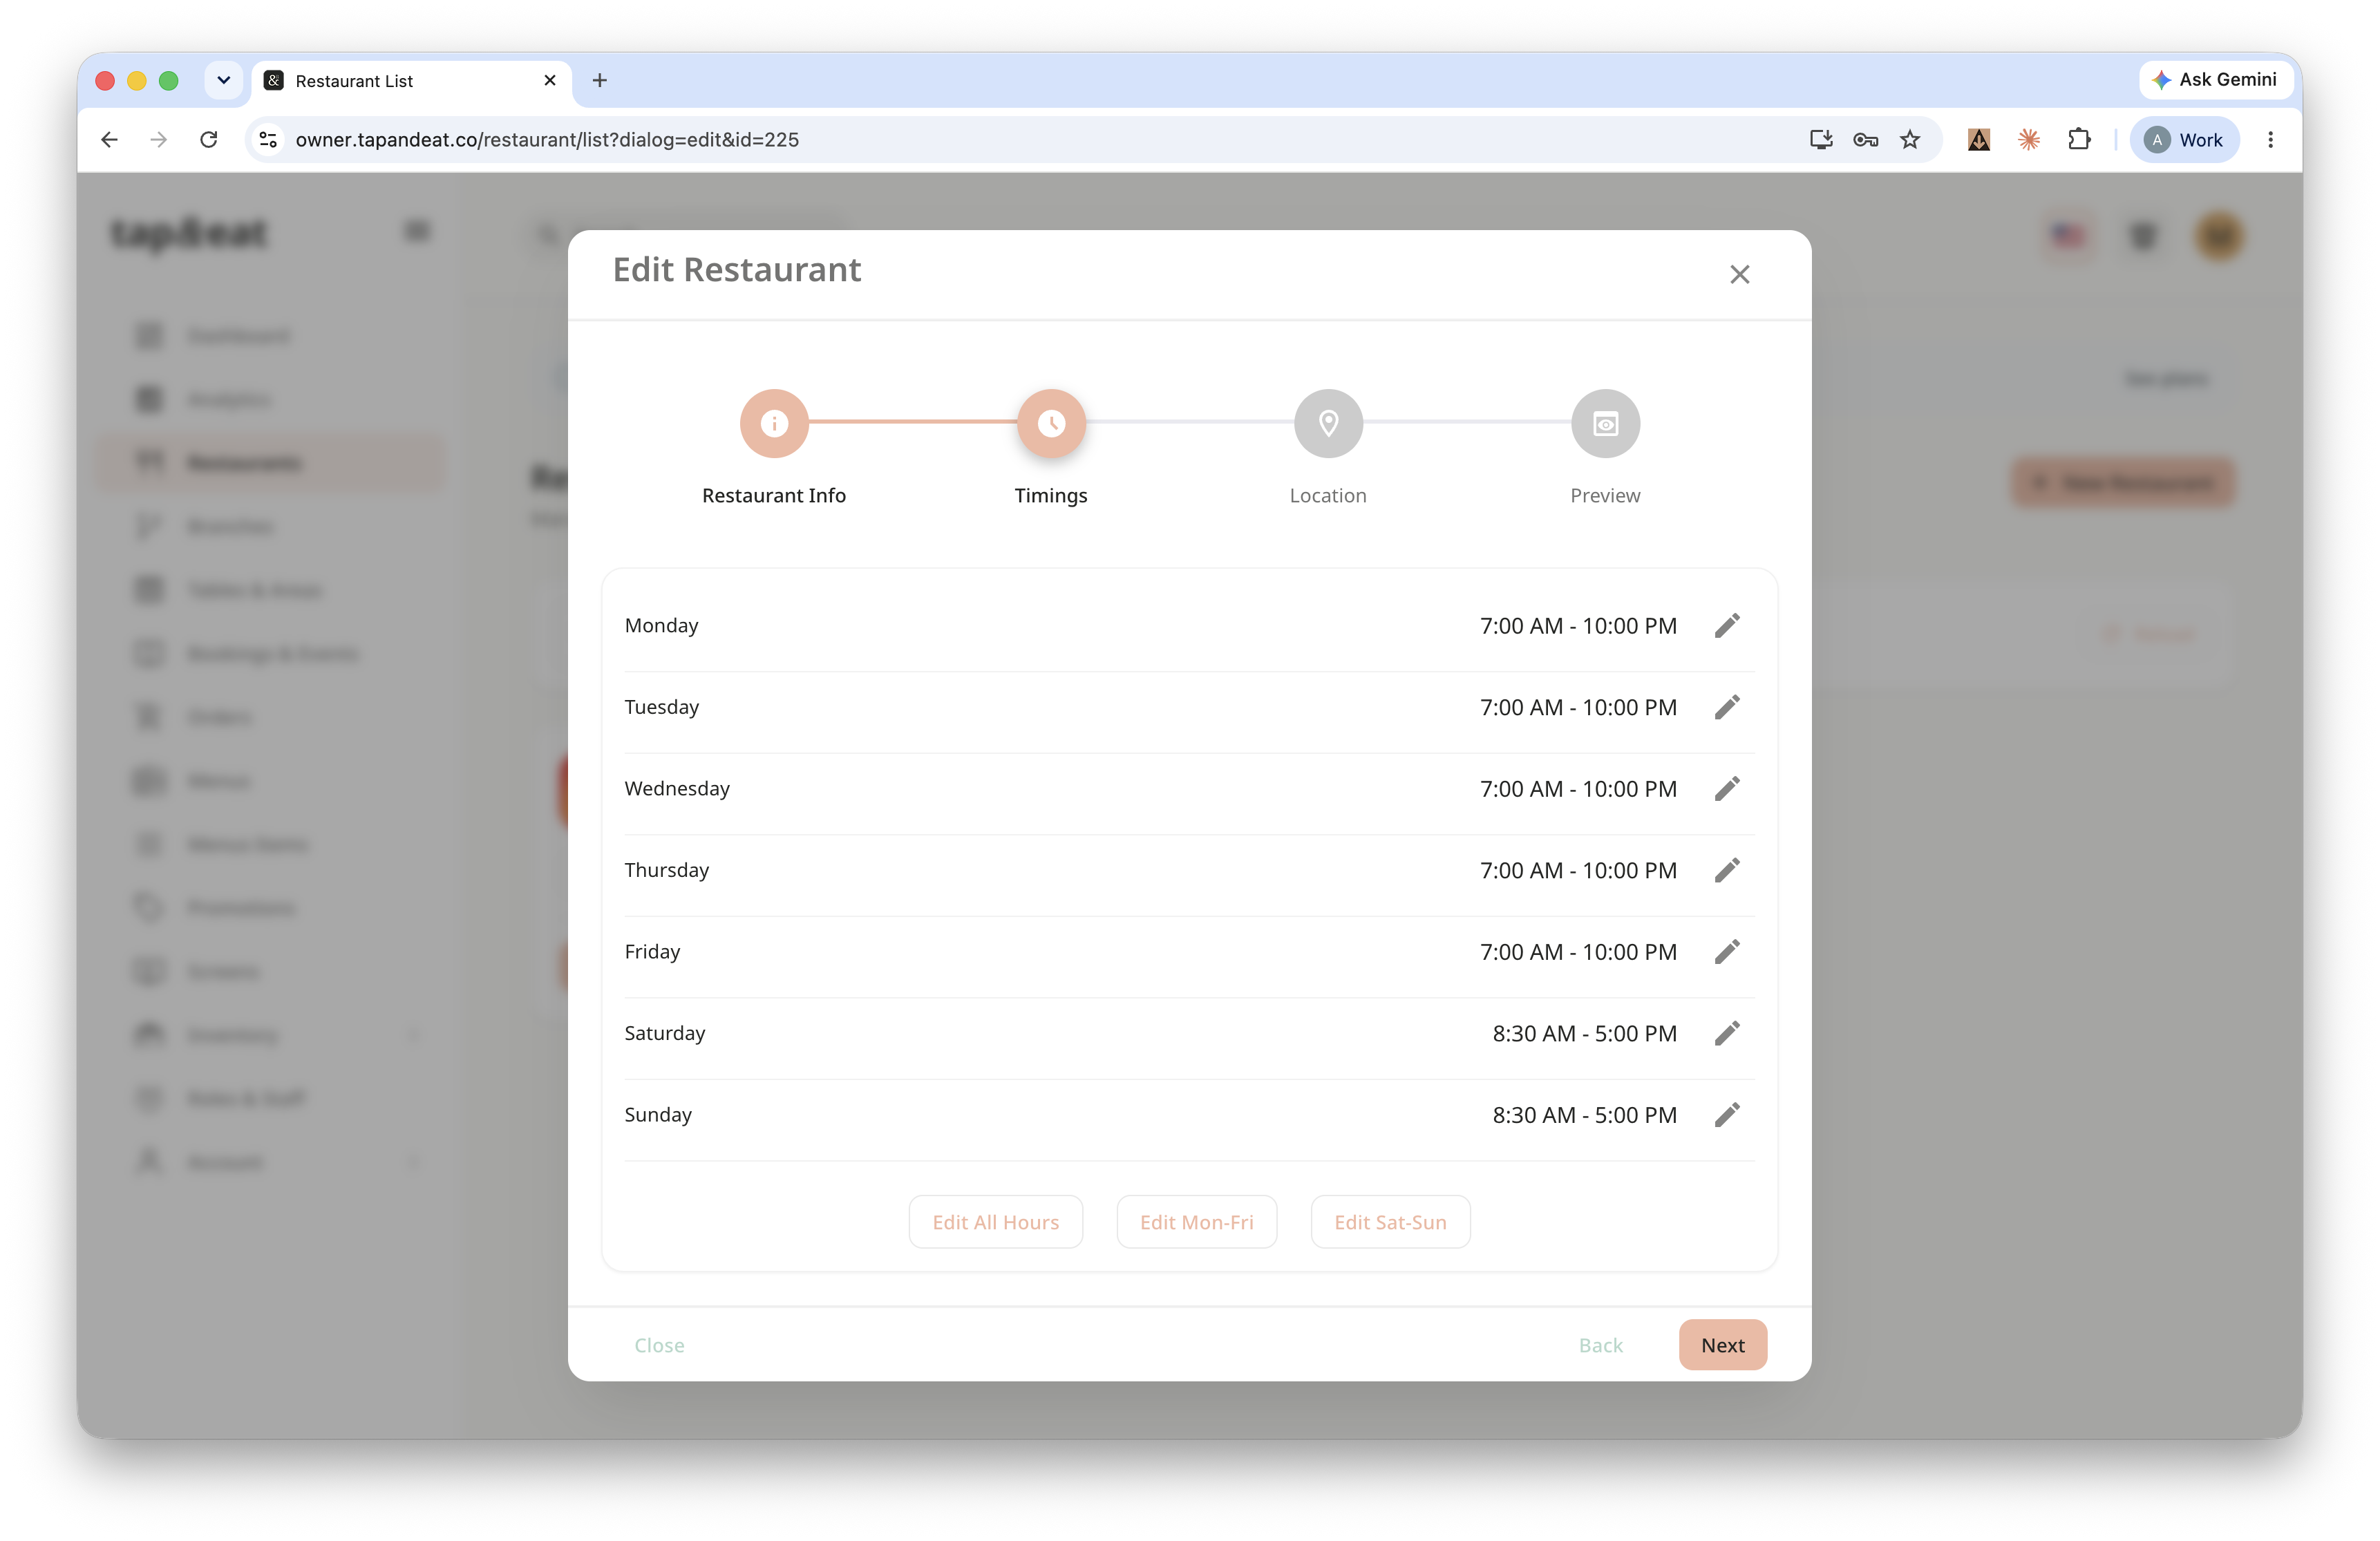Click the Location step label
Image resolution: width=2380 pixels, height=1541 pixels.
coord(1327,496)
